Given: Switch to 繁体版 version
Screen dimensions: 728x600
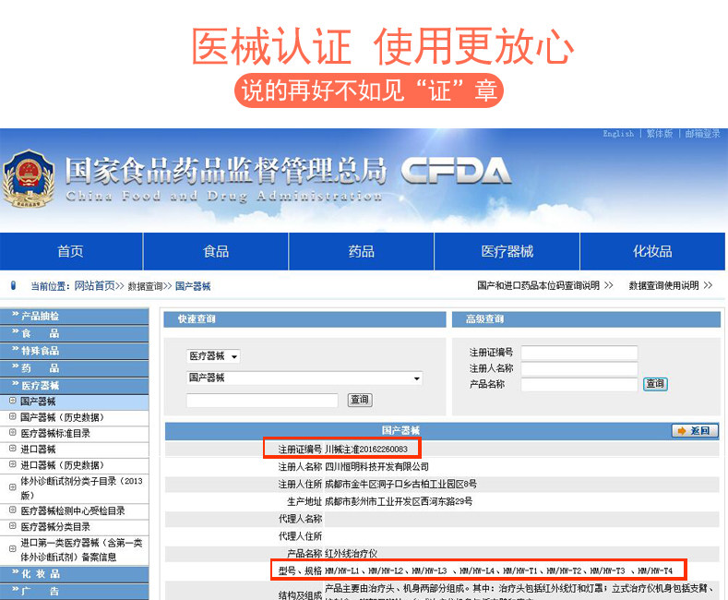Looking at the screenshot, I should (660, 134).
